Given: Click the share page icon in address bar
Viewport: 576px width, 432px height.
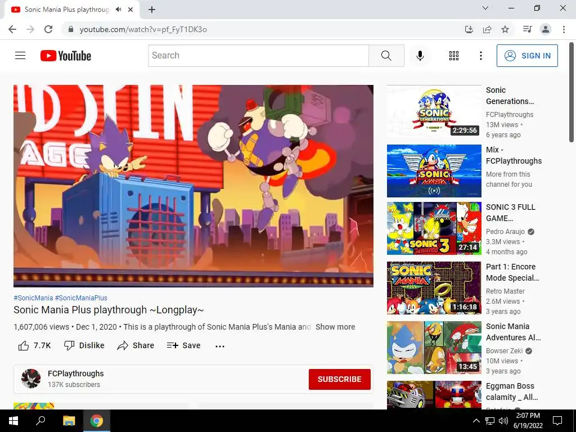Looking at the screenshot, I should pyautogui.click(x=487, y=29).
